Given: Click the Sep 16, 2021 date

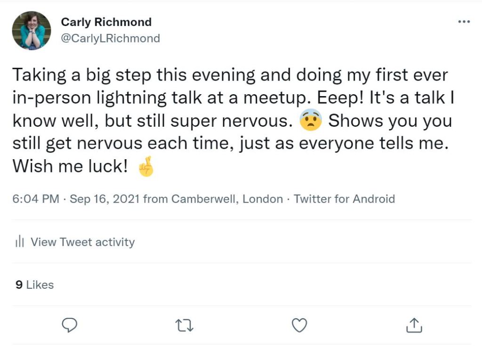Looking at the screenshot, I should 104,199.
